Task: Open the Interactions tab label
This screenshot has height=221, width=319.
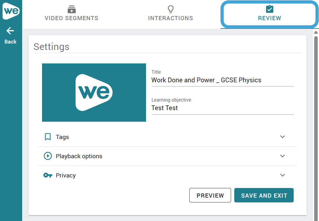Action: point(170,18)
